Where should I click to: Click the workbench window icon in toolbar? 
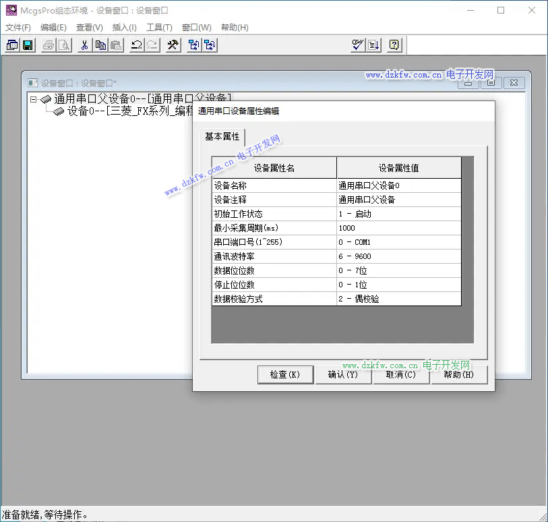coord(12,45)
